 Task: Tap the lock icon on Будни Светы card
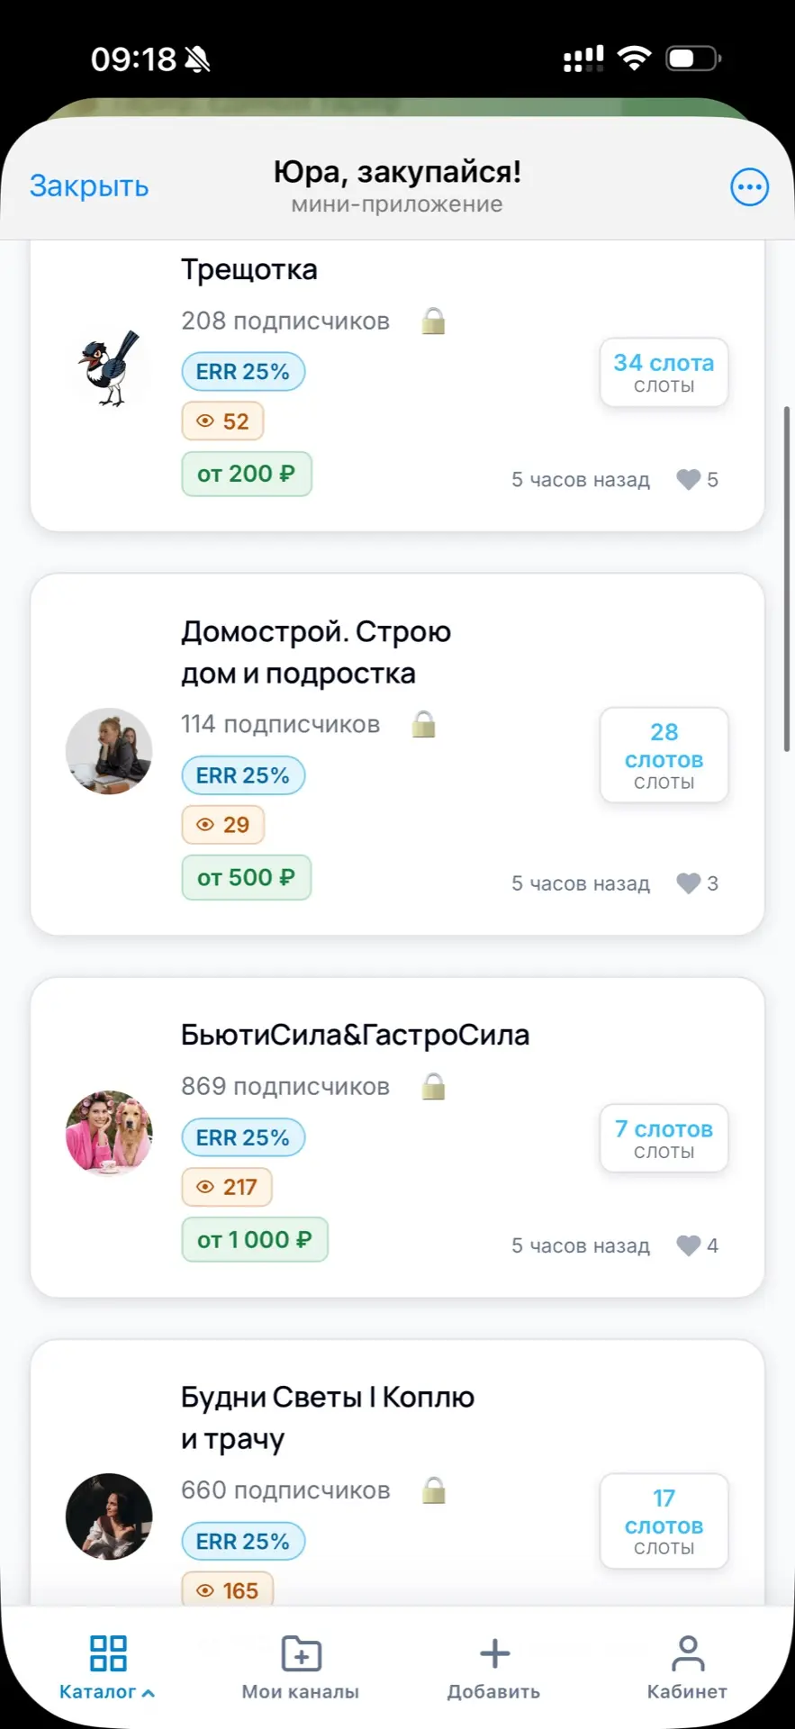coord(434,1490)
